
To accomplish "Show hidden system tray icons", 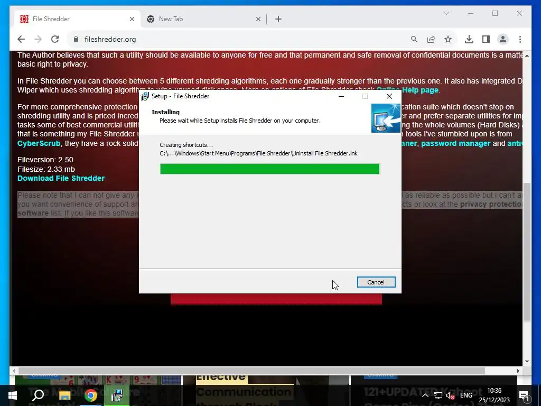I will (x=425, y=395).
